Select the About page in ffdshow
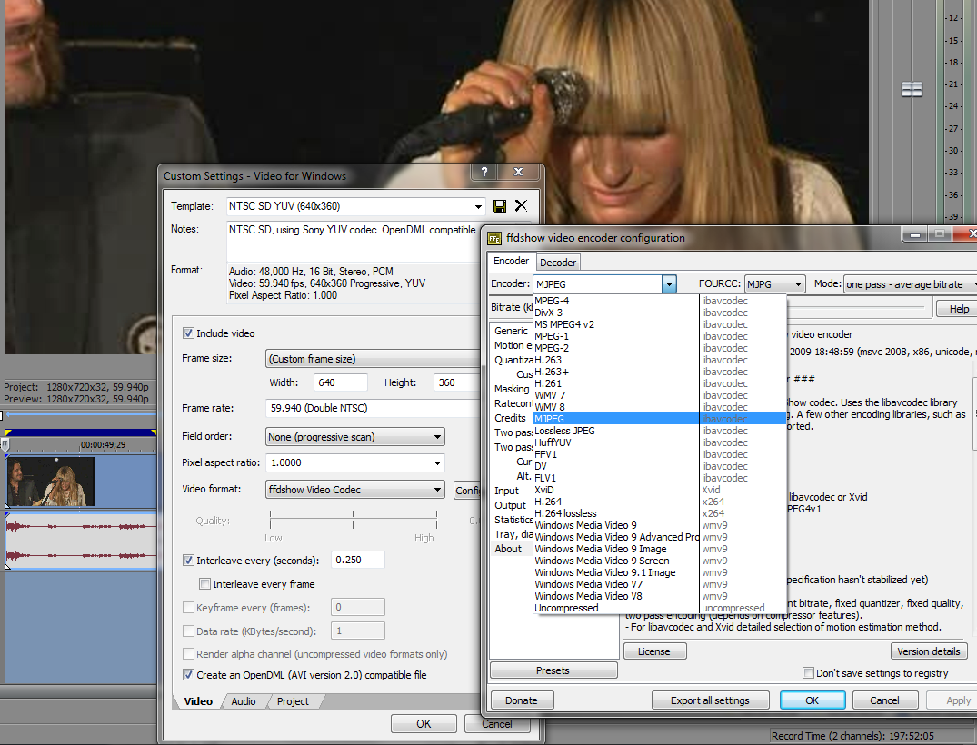The image size is (977, 745). pyautogui.click(x=508, y=549)
